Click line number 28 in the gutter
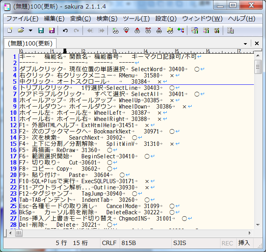The image size is (266, 252). click(x=13, y=225)
